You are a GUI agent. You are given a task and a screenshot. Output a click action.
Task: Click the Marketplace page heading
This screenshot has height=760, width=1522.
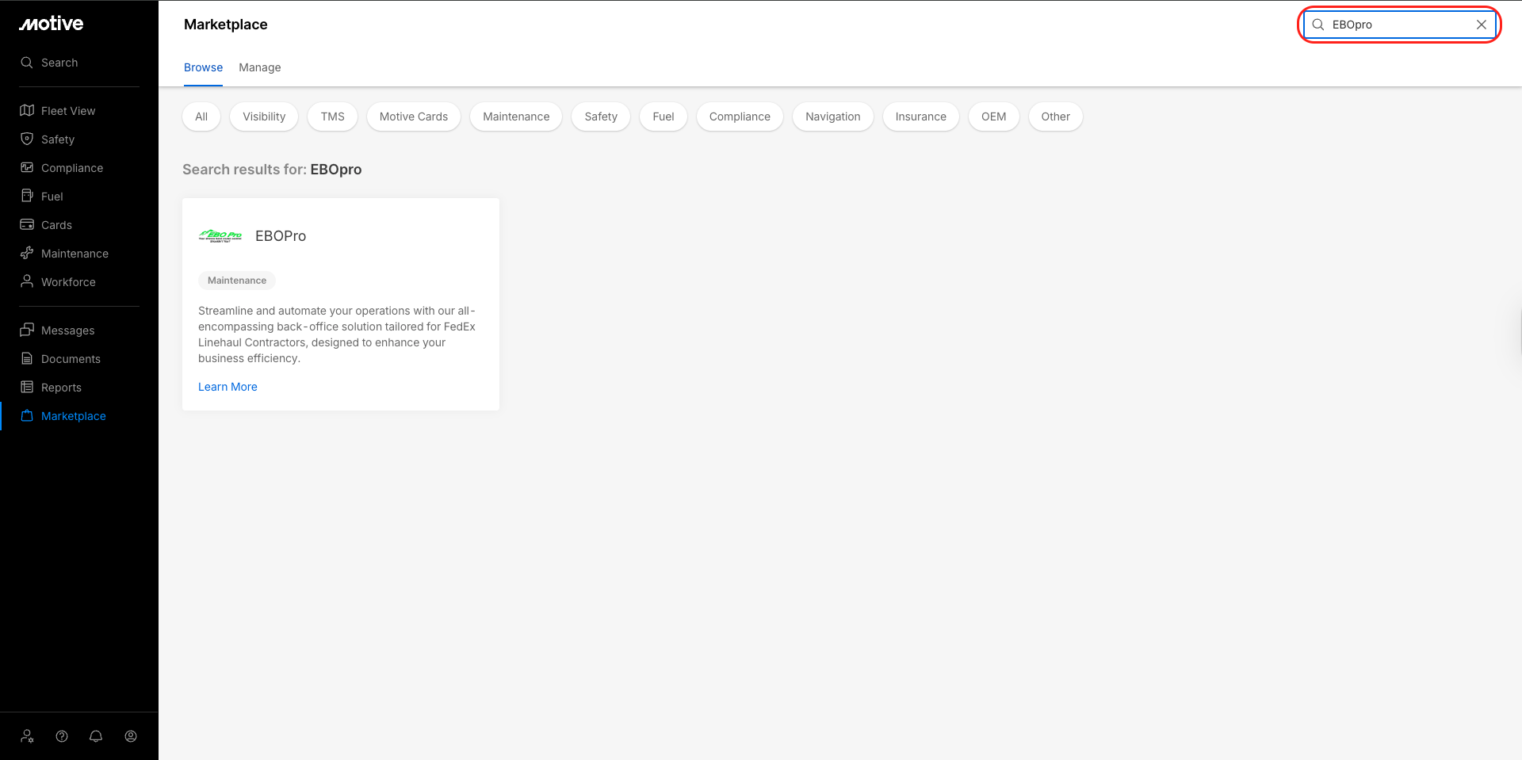226,25
